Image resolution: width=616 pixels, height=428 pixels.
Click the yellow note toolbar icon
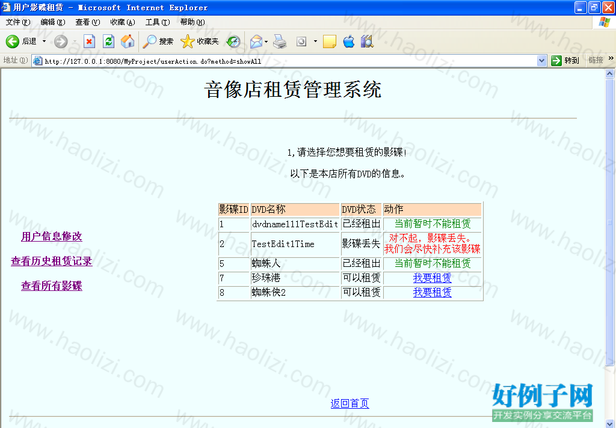[330, 41]
